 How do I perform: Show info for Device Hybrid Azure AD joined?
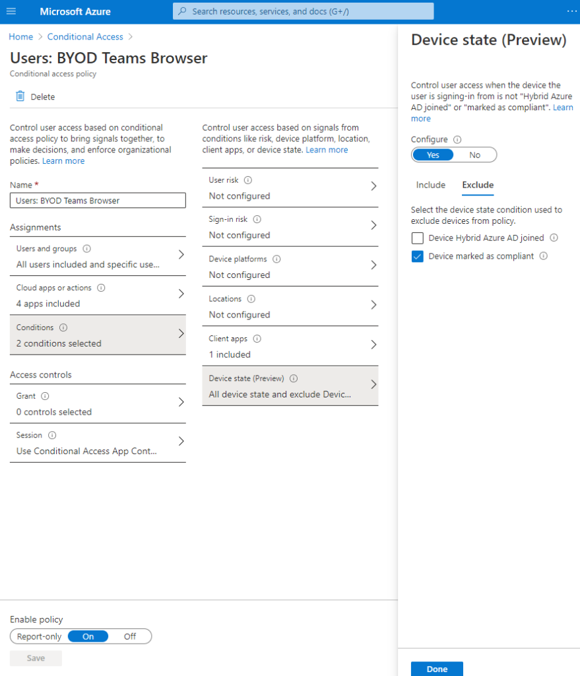(x=554, y=238)
